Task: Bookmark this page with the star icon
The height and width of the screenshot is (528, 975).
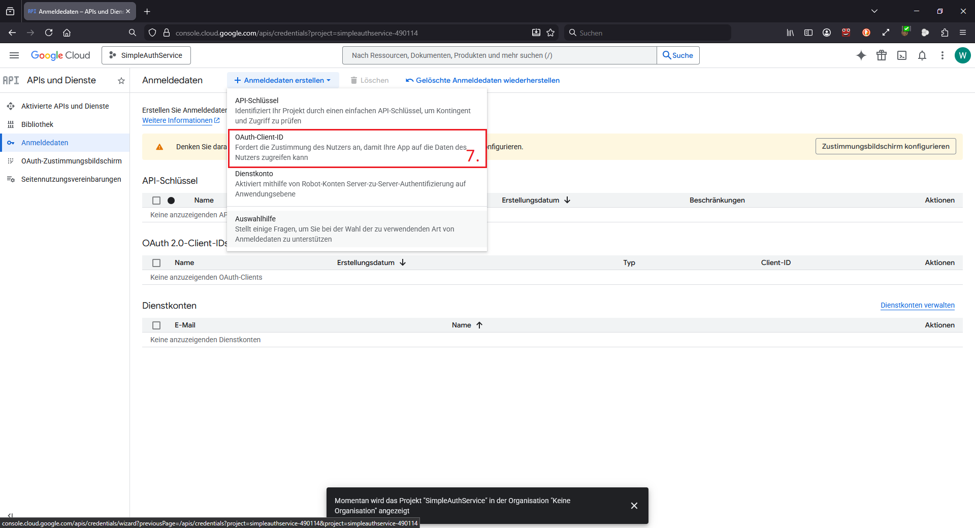Action: [550, 32]
